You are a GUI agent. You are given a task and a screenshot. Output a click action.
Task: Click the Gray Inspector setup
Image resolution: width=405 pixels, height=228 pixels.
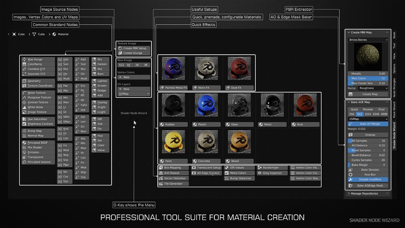pyautogui.click(x=272, y=173)
